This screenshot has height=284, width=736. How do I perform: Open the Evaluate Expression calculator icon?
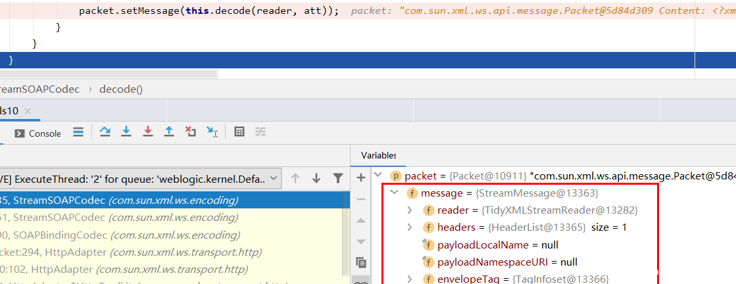pyautogui.click(x=239, y=131)
